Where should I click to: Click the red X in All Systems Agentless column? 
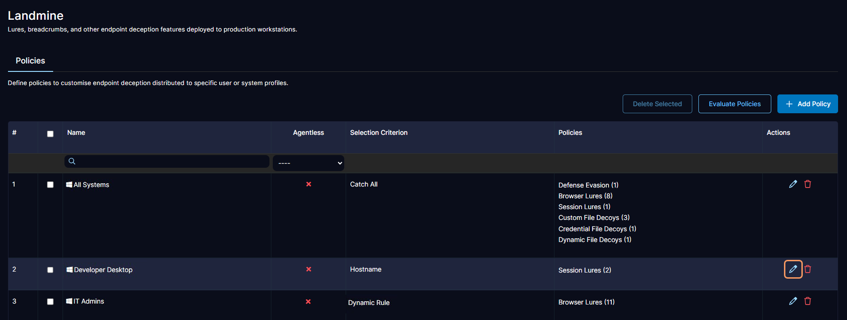[x=309, y=184]
